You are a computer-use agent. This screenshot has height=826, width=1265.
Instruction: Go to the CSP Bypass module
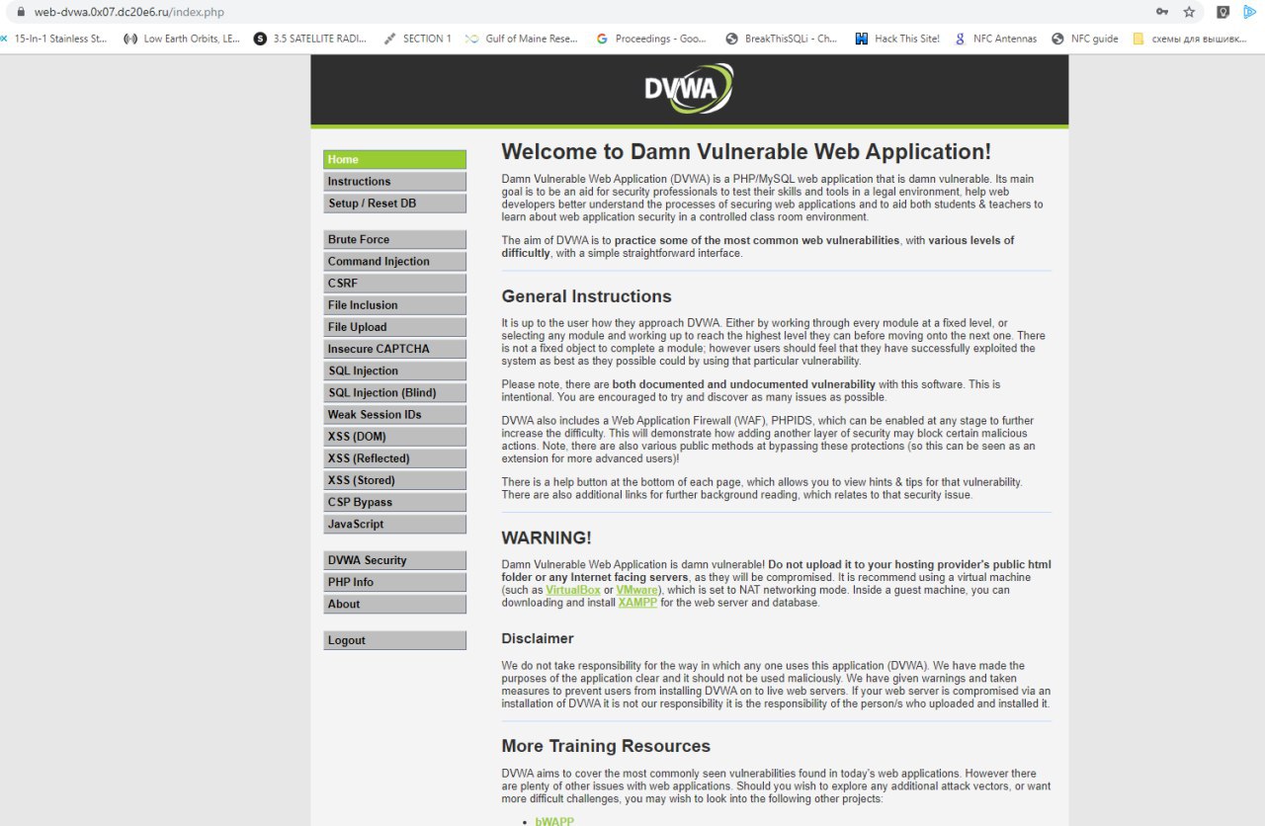click(394, 502)
